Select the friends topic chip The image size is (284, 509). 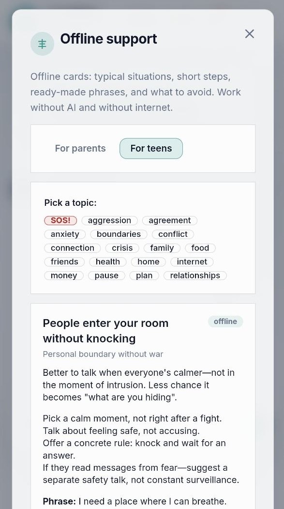(x=64, y=262)
